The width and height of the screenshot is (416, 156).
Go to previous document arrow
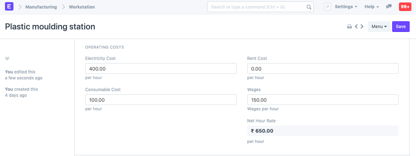(356, 26)
